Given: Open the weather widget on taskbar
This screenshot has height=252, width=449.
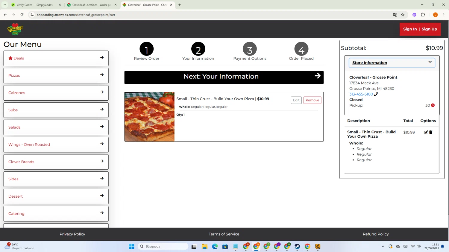Looking at the screenshot, I should click(x=19, y=246).
